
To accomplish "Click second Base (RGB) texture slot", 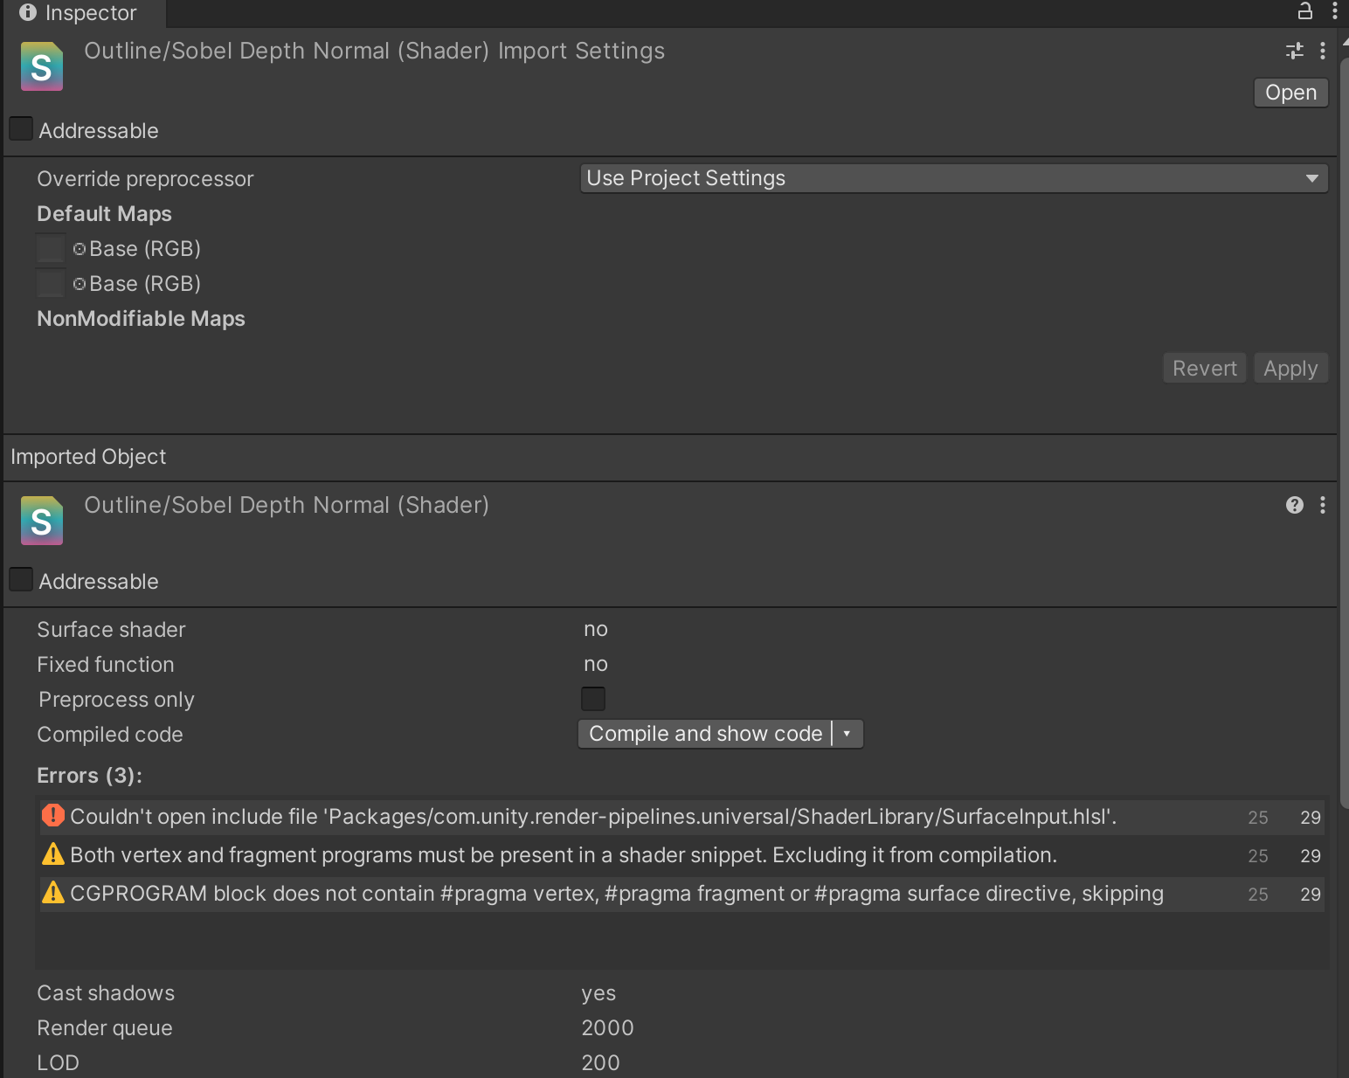I will tap(51, 284).
